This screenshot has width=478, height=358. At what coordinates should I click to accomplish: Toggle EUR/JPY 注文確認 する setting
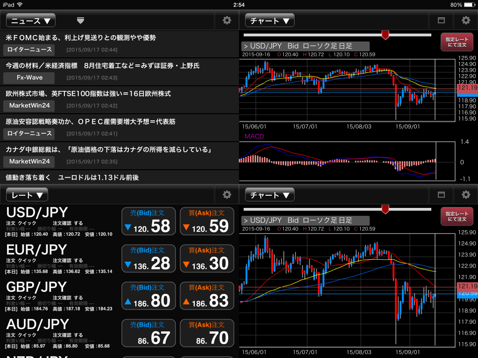point(68,261)
